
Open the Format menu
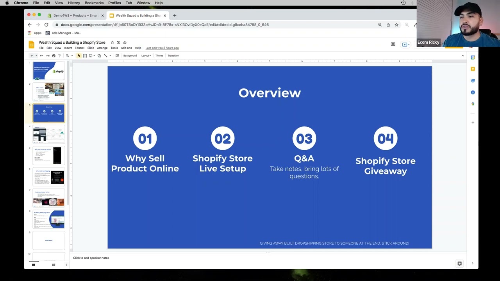[x=80, y=48]
